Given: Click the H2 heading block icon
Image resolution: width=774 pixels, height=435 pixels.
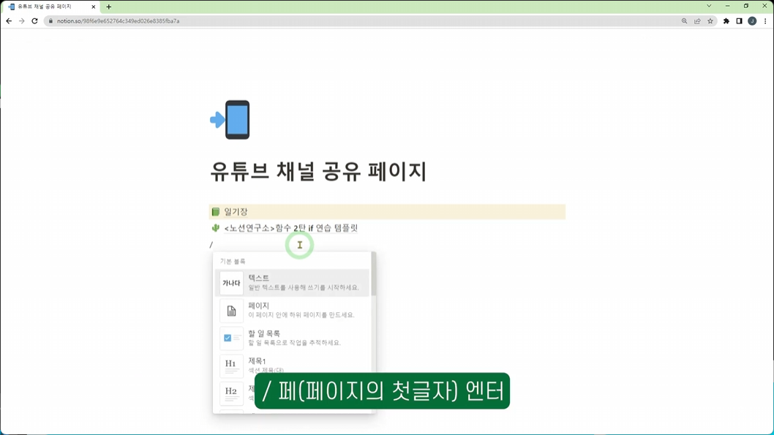Looking at the screenshot, I should 231,393.
